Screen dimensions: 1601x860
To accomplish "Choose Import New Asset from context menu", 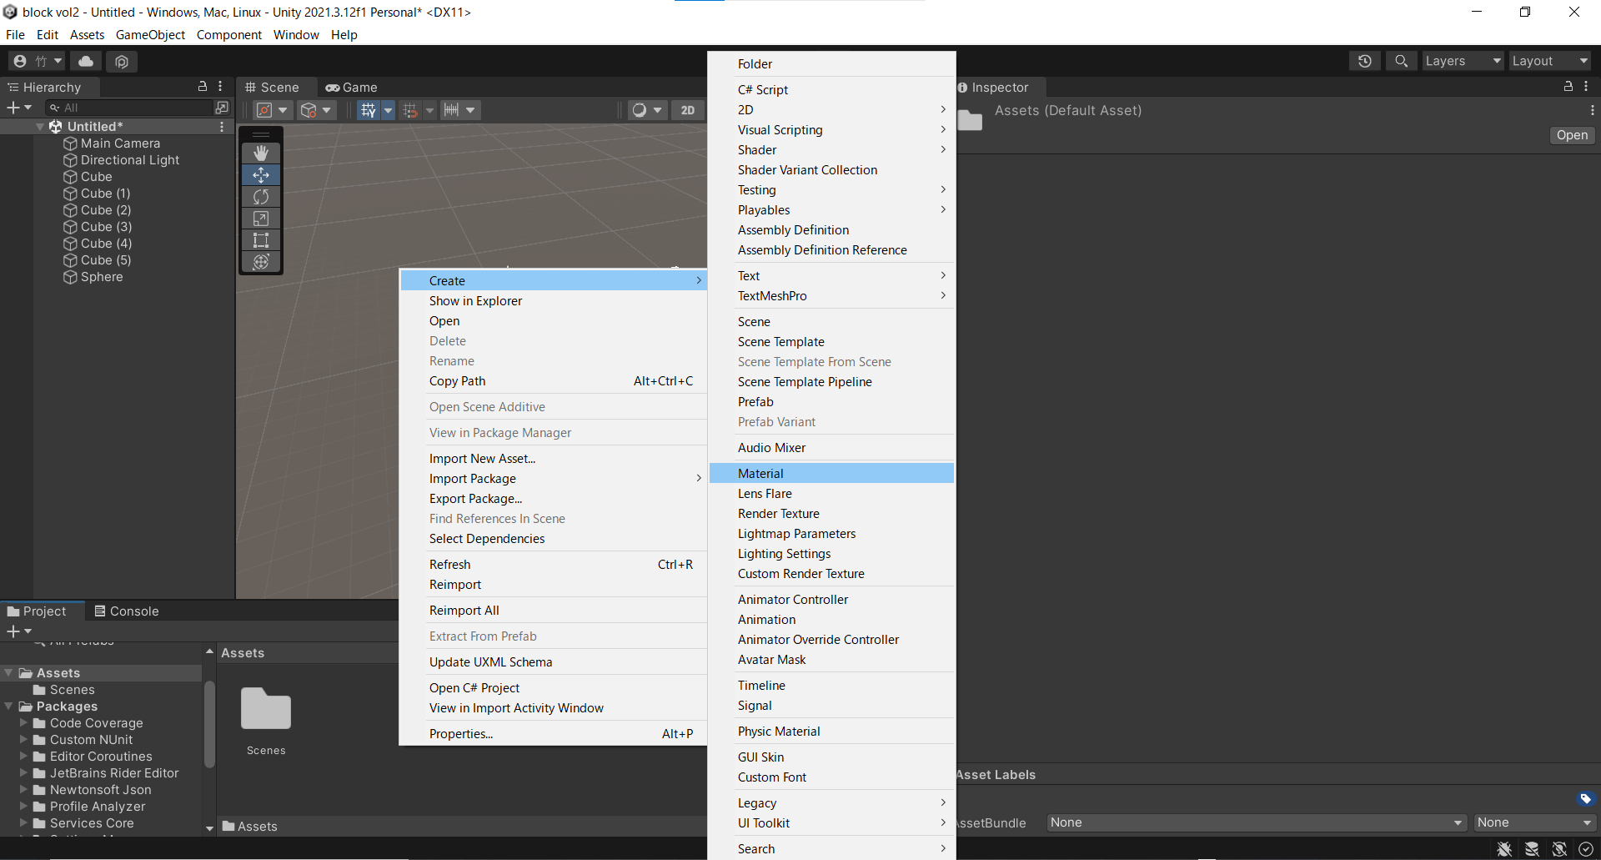I will point(553,459).
